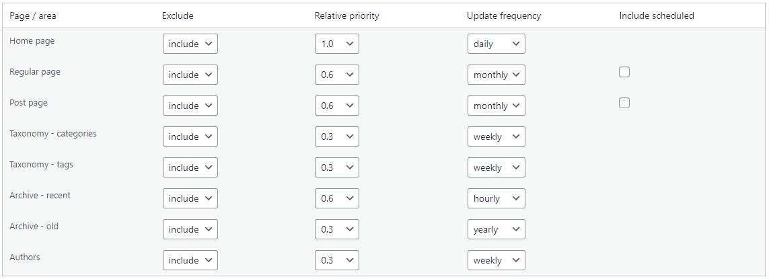Open Archive recent hourly frequency dropdown
The width and height of the screenshot is (769, 279).
pos(496,199)
